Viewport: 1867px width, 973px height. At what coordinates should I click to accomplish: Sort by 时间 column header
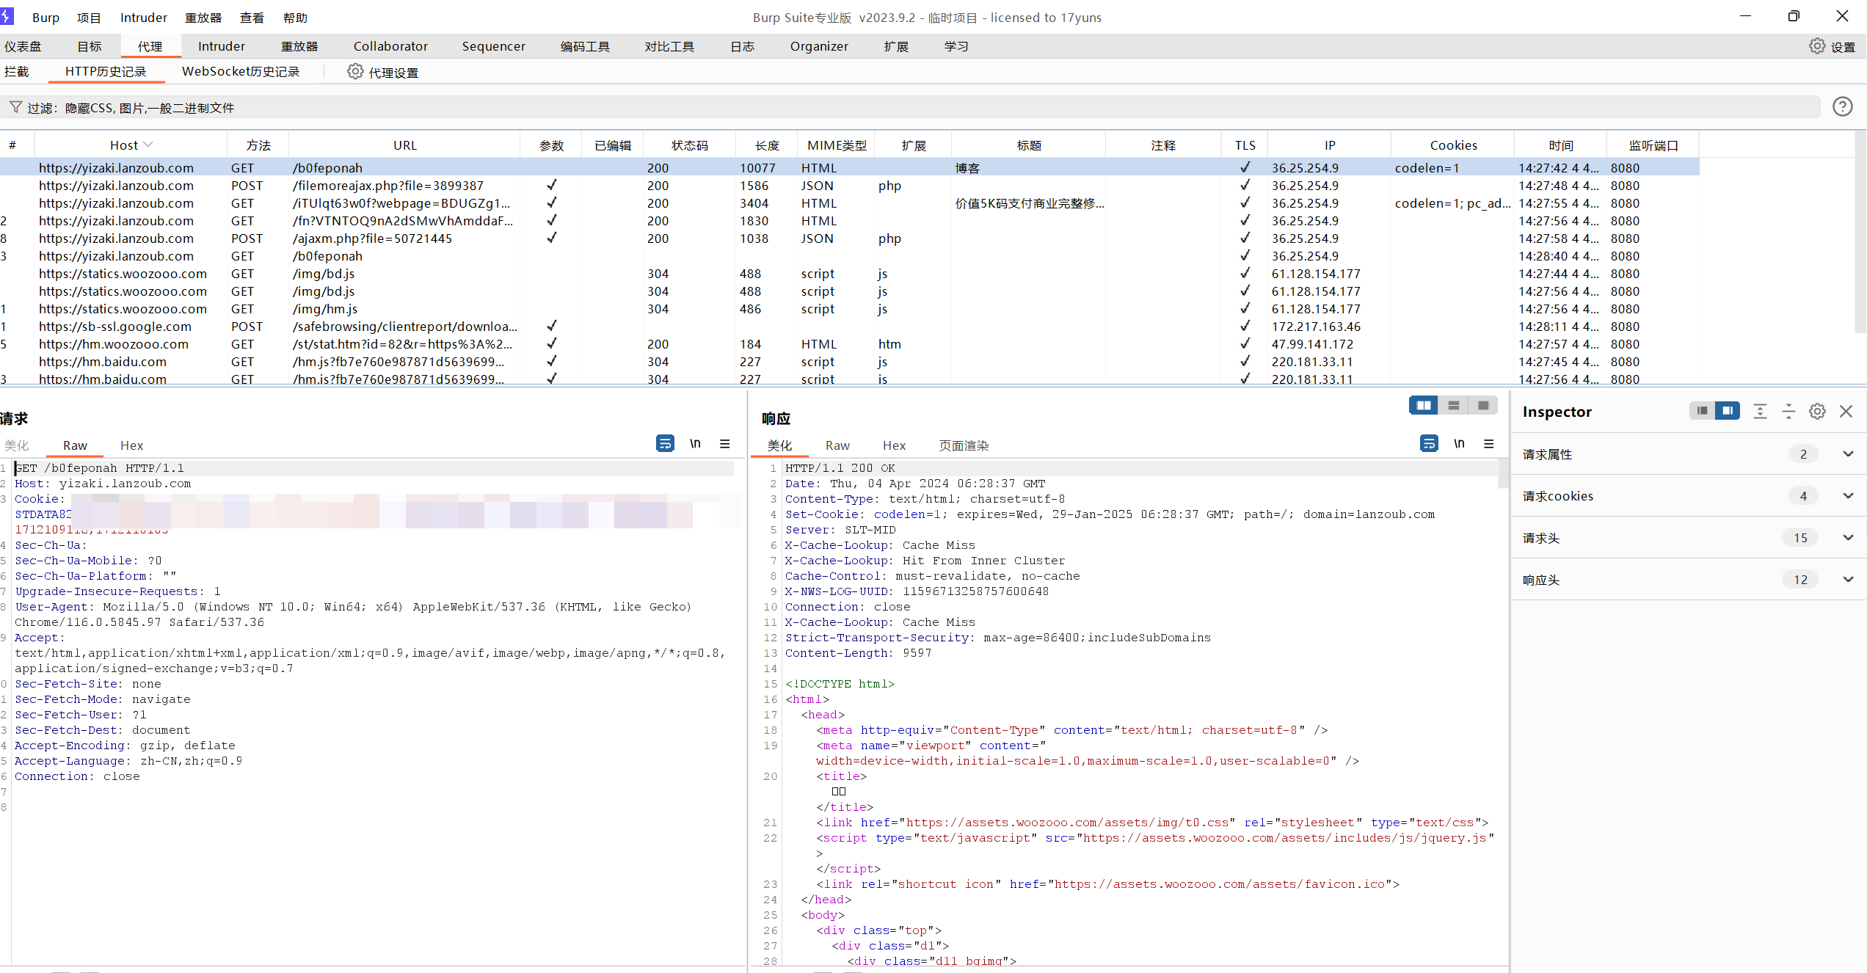coord(1561,145)
